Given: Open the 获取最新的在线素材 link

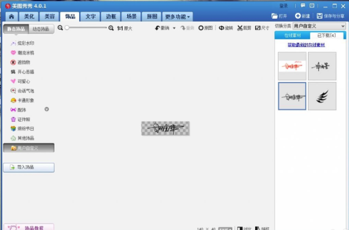Looking at the screenshot, I should click(306, 45).
